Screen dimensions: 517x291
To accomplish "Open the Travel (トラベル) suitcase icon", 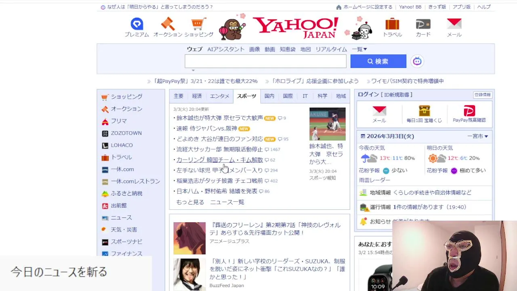I will (392, 24).
